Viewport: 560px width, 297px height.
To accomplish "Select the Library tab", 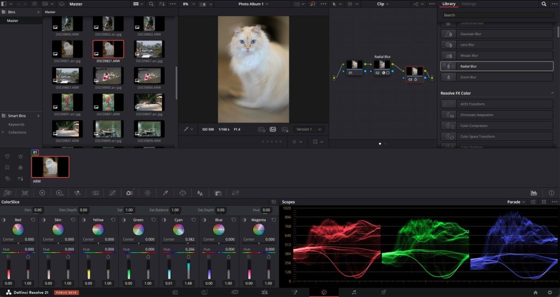I will pos(448,4).
